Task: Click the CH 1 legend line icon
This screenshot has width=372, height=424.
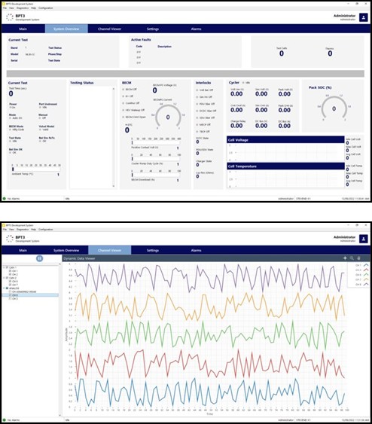Action: pos(366,265)
